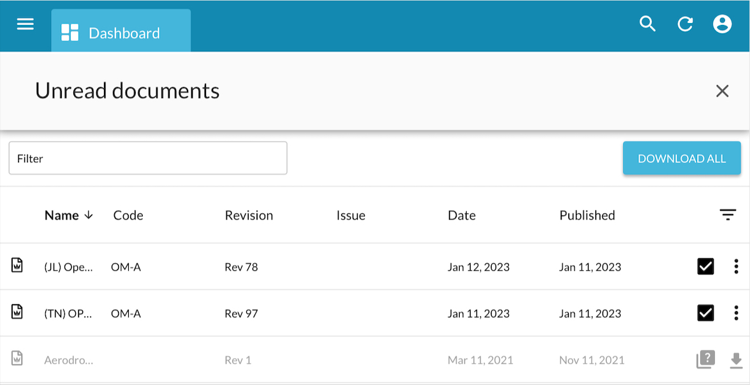Click the Name sort arrow indicator
This screenshot has width=750, height=385.
coord(88,215)
